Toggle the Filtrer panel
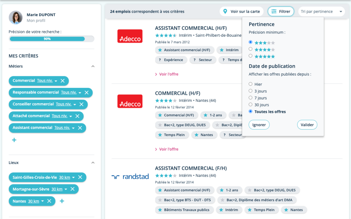Screen dimensions: 351x219 (x=281, y=12)
